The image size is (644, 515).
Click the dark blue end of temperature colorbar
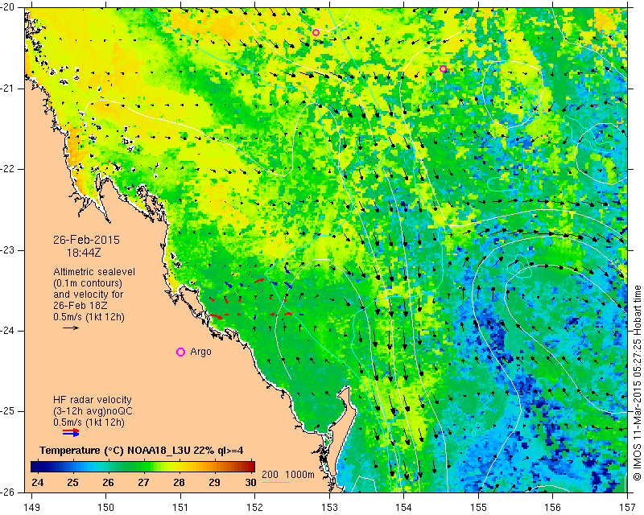coord(34,467)
